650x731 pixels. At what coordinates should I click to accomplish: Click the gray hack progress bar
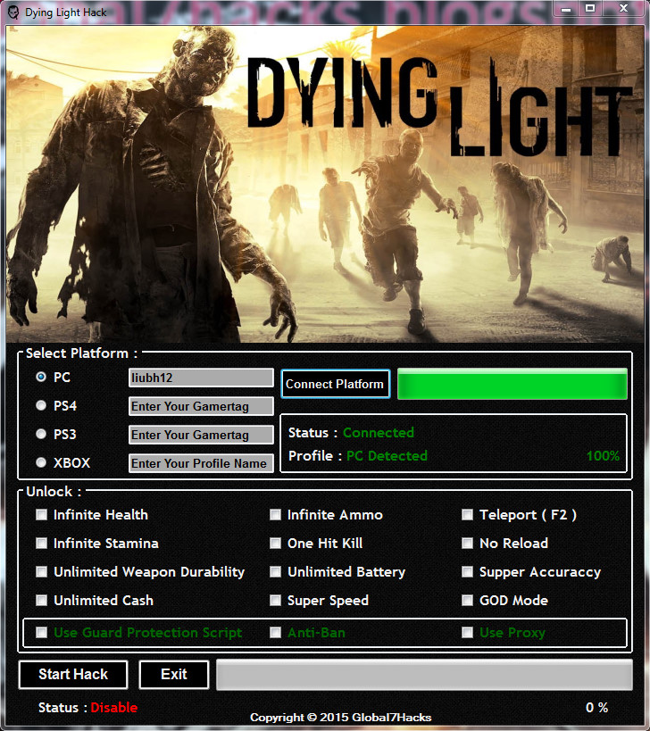(424, 675)
